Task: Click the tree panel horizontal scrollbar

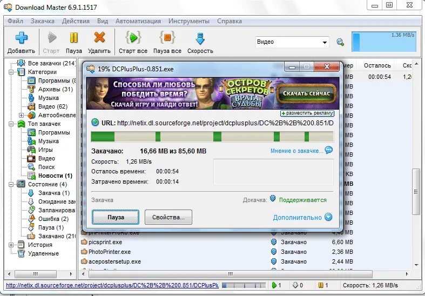Action: [x=36, y=274]
